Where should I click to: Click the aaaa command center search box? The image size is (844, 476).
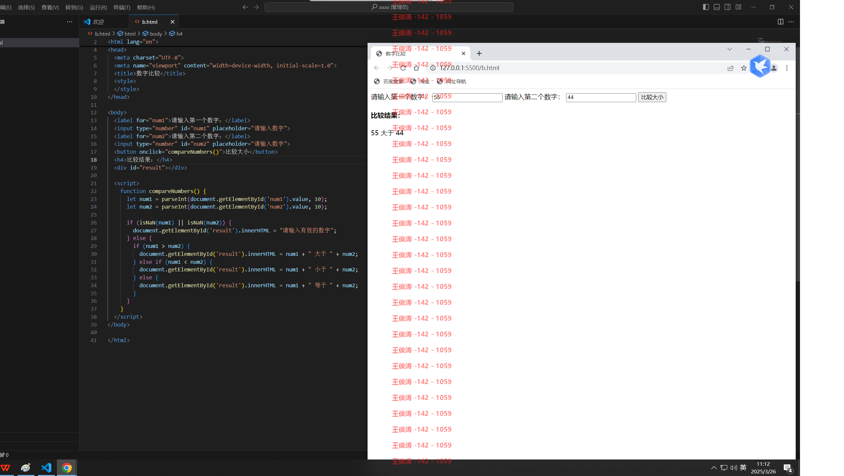click(389, 7)
